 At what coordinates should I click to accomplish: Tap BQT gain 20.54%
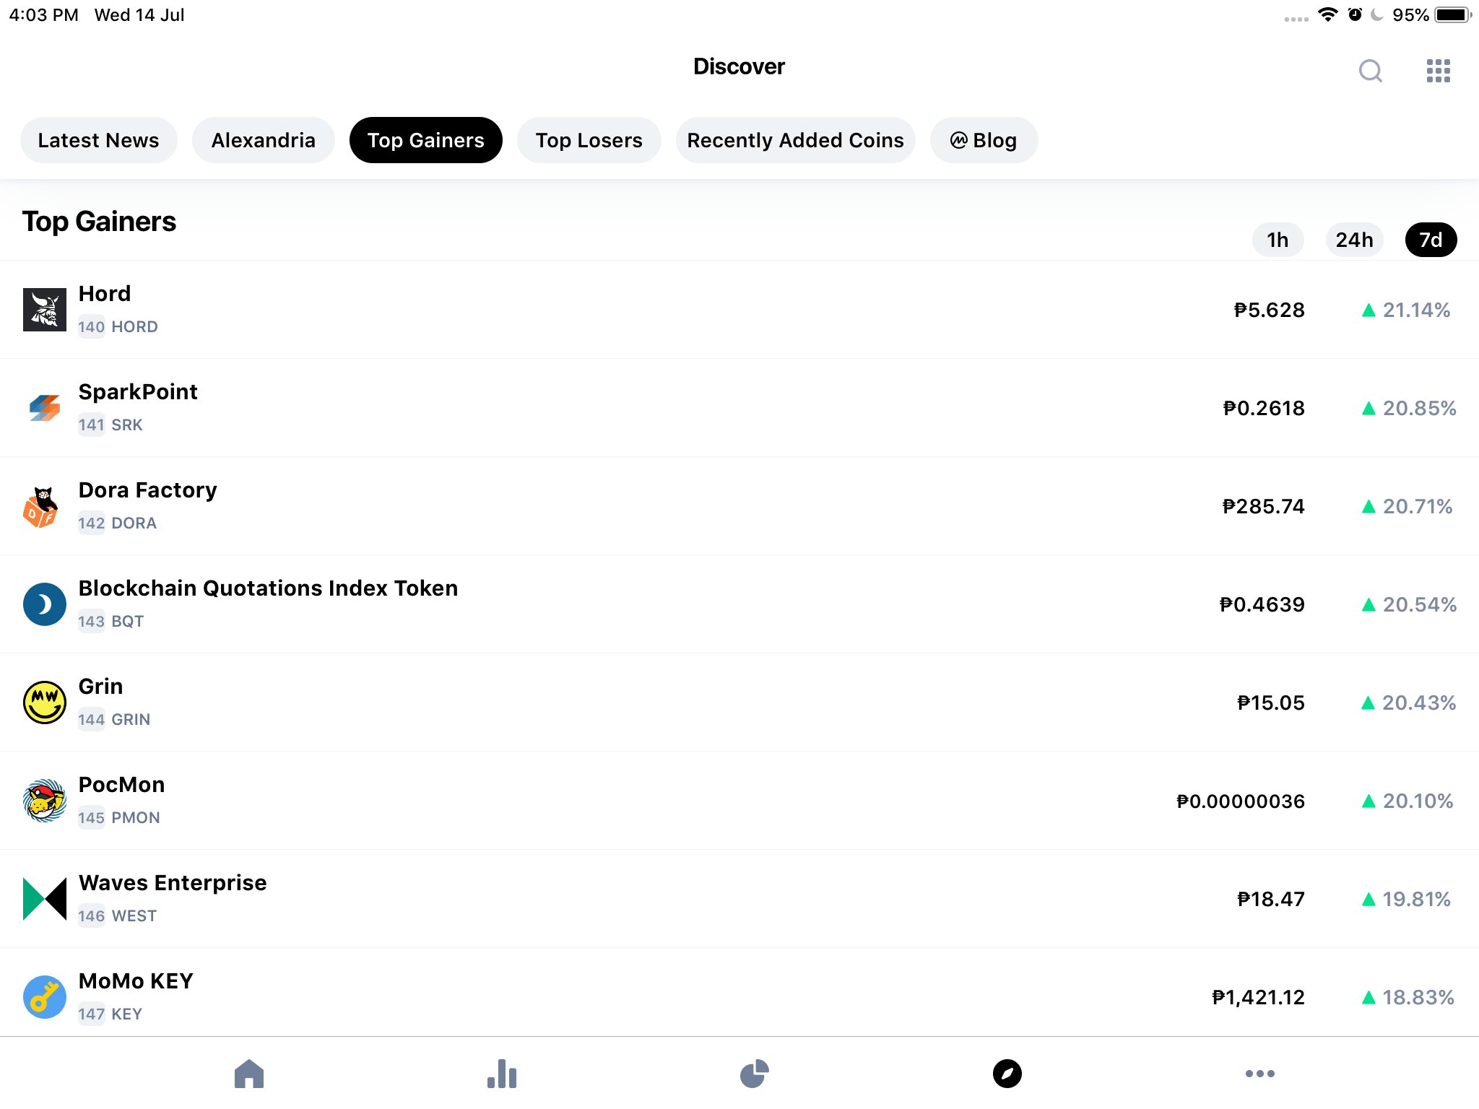(x=1409, y=604)
